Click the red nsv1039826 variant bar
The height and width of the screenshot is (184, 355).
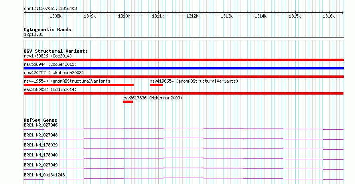point(183,60)
